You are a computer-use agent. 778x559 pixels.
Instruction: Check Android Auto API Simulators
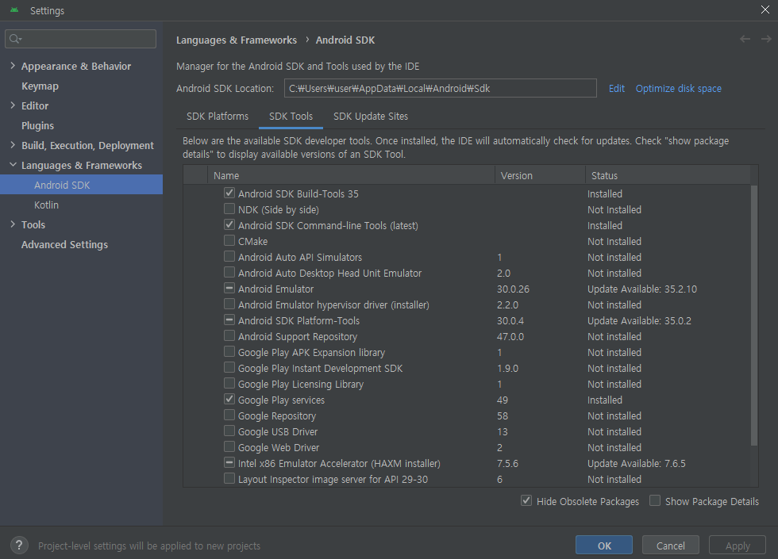pos(229,256)
